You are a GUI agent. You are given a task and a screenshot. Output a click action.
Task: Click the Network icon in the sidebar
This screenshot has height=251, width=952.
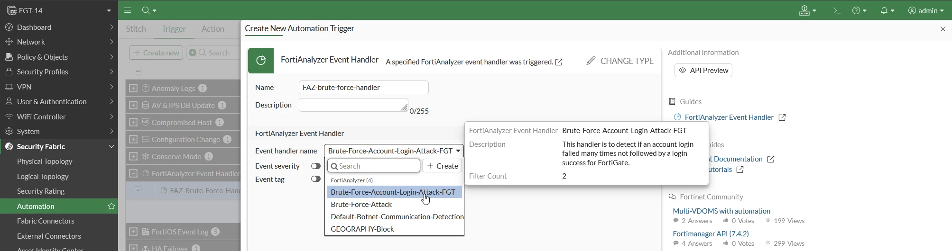click(x=9, y=42)
